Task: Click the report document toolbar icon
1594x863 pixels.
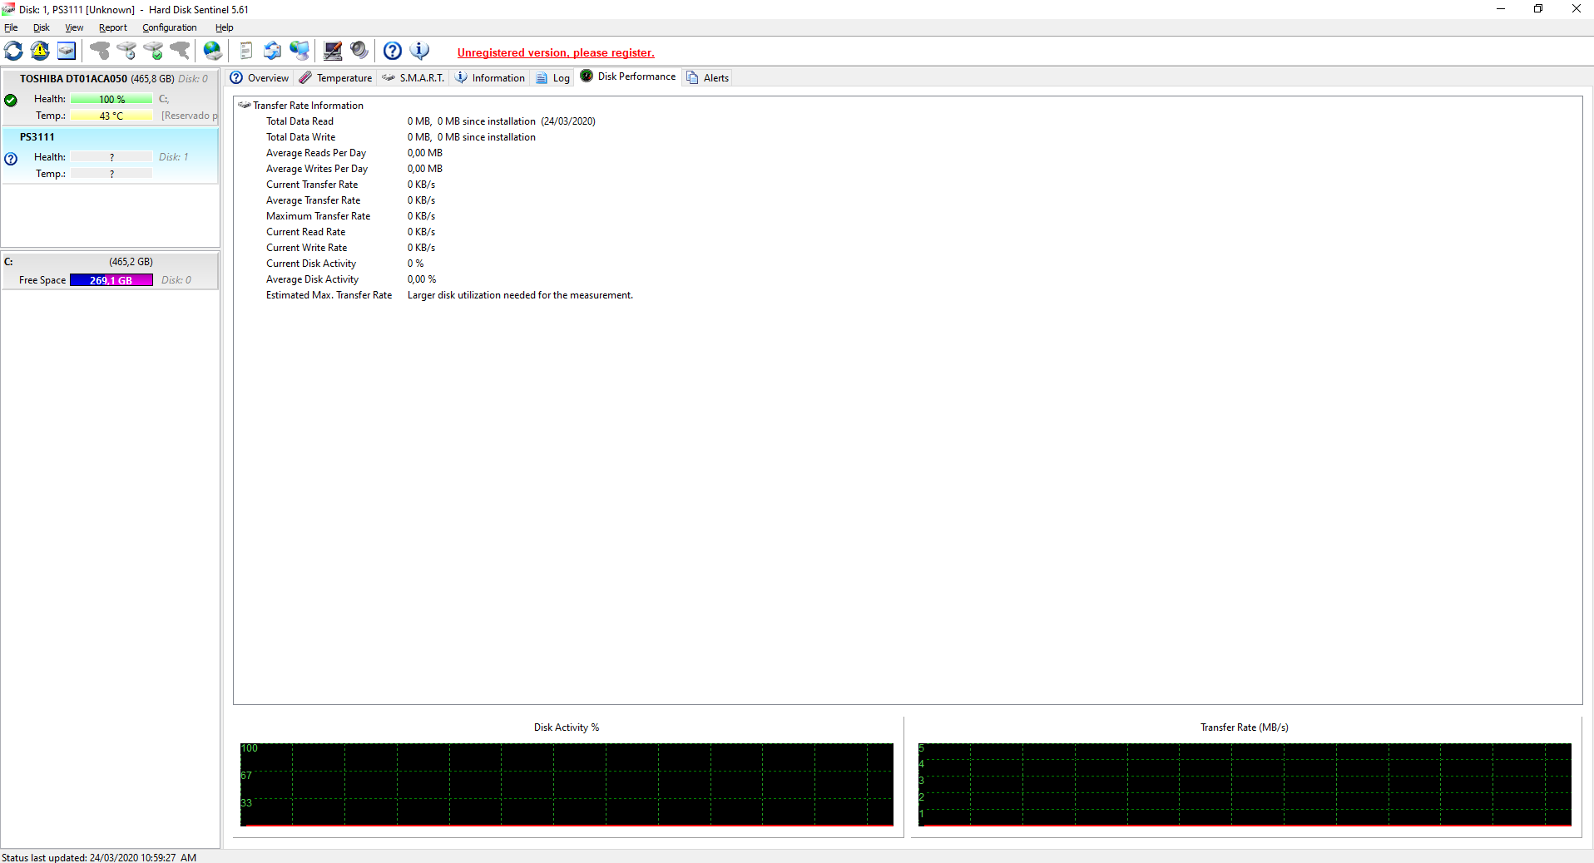Action: (246, 51)
